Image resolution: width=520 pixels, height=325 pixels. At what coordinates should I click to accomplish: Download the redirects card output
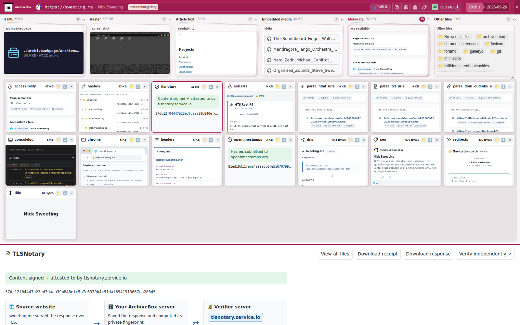pos(504,140)
